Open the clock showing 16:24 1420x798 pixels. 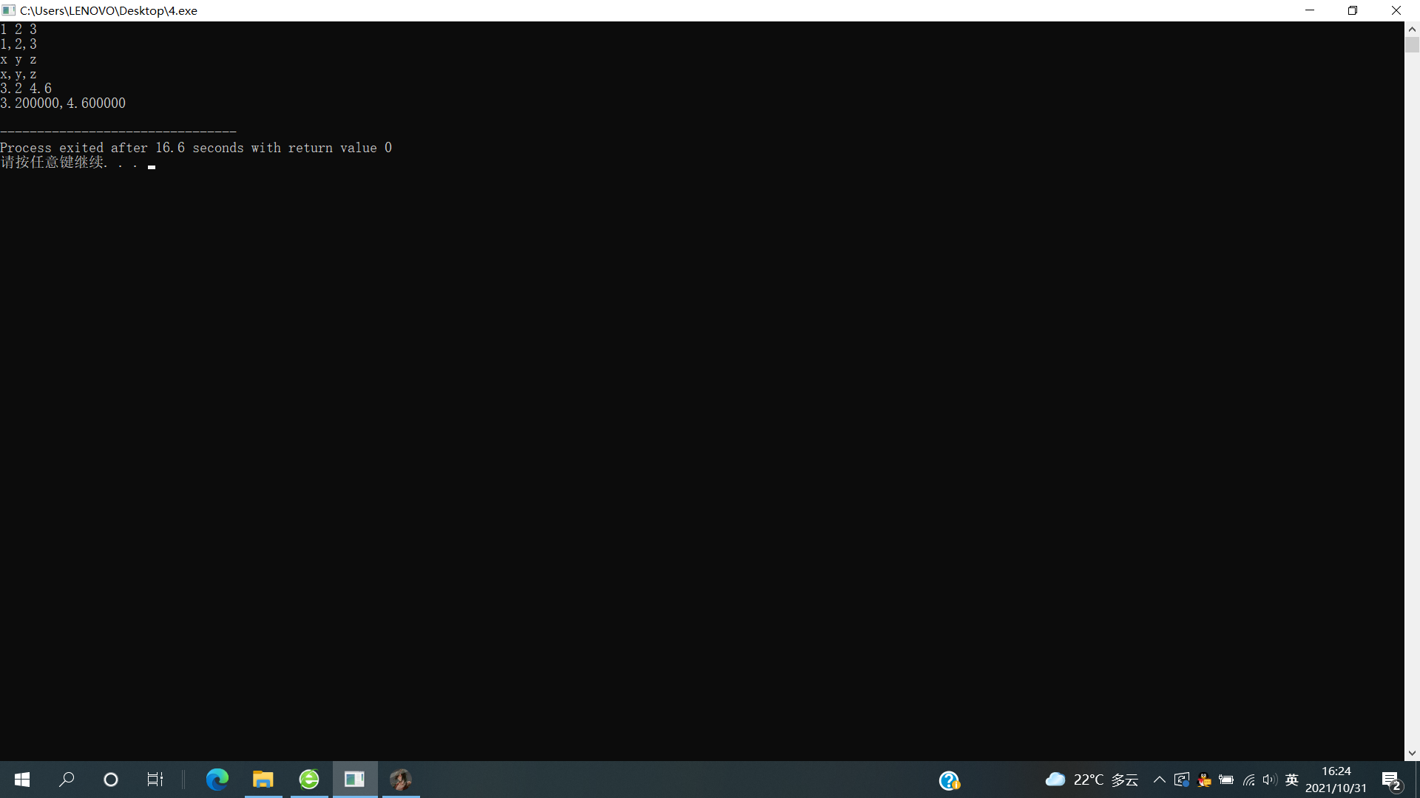(x=1336, y=780)
